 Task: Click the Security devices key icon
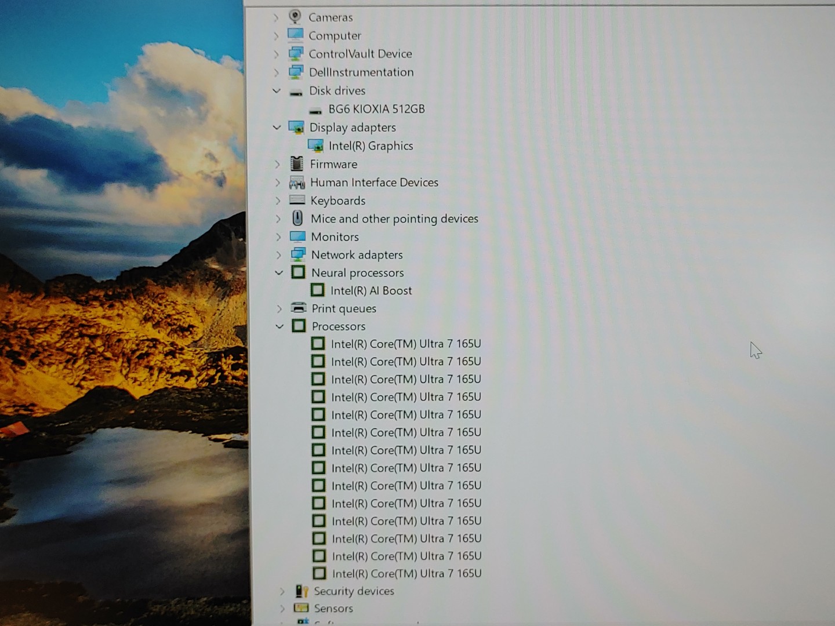point(302,591)
